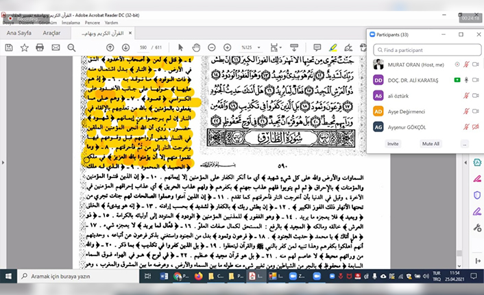Activate the selection arrow tool
The width and height of the screenshot is (484, 295).
180,47
